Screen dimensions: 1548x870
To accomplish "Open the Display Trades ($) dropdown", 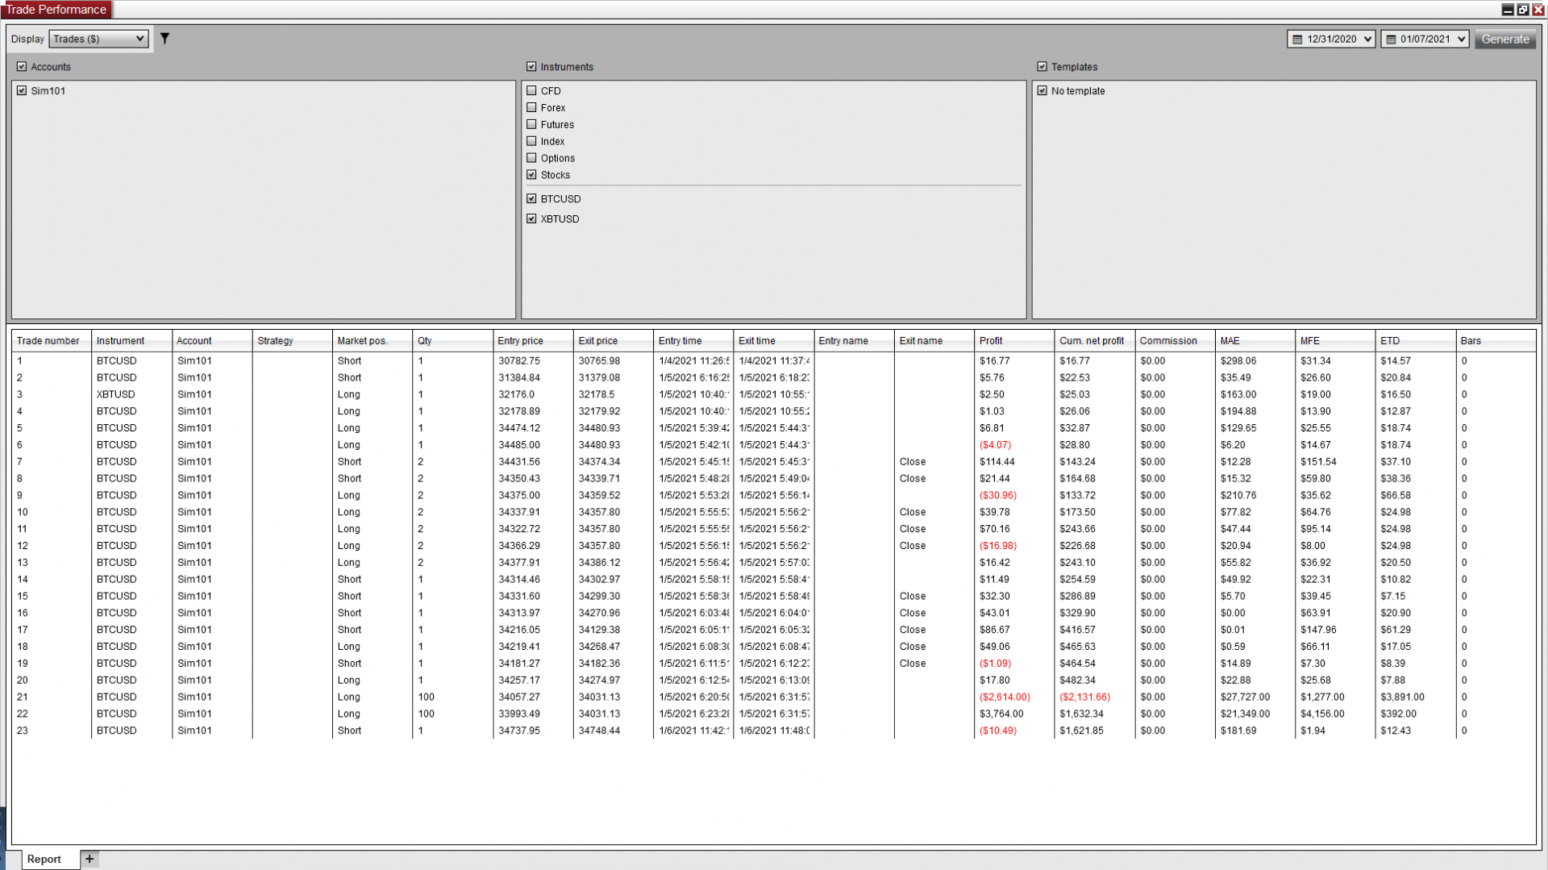I will tap(98, 39).
